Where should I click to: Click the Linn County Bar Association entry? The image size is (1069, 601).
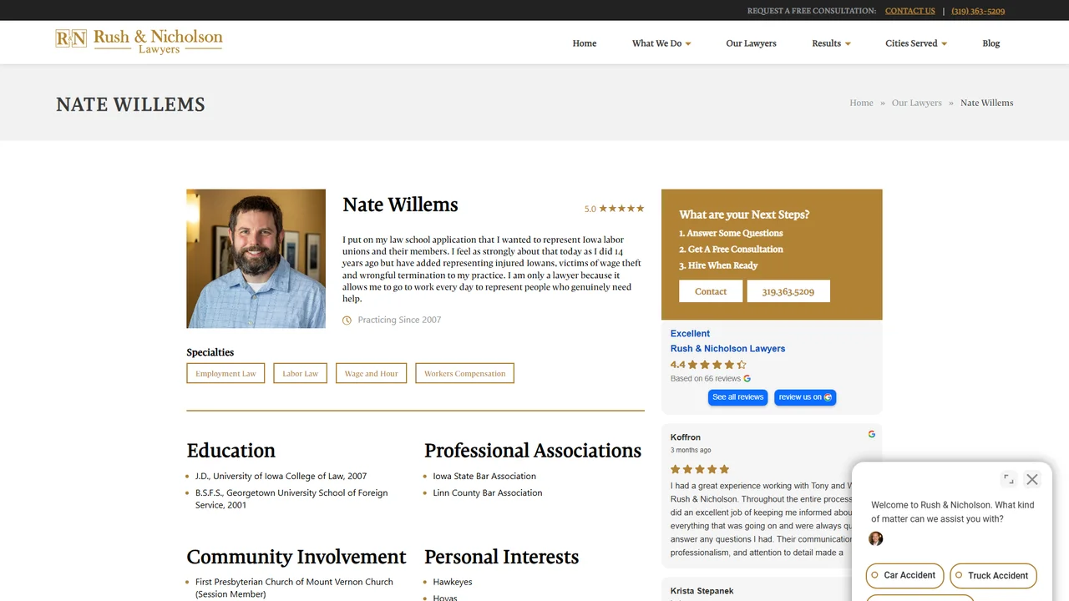pos(488,492)
